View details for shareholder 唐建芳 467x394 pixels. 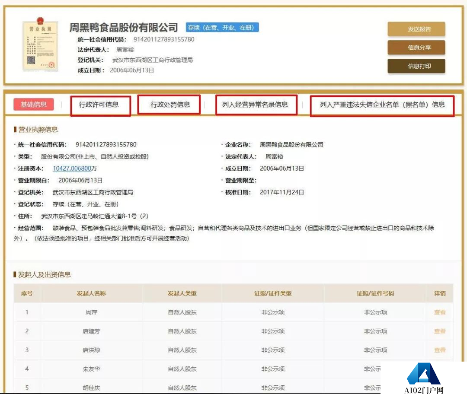pyautogui.click(x=440, y=331)
